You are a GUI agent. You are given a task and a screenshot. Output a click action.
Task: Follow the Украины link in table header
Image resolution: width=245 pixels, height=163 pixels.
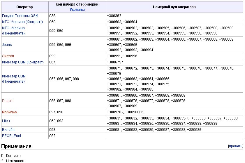tap(77, 10)
